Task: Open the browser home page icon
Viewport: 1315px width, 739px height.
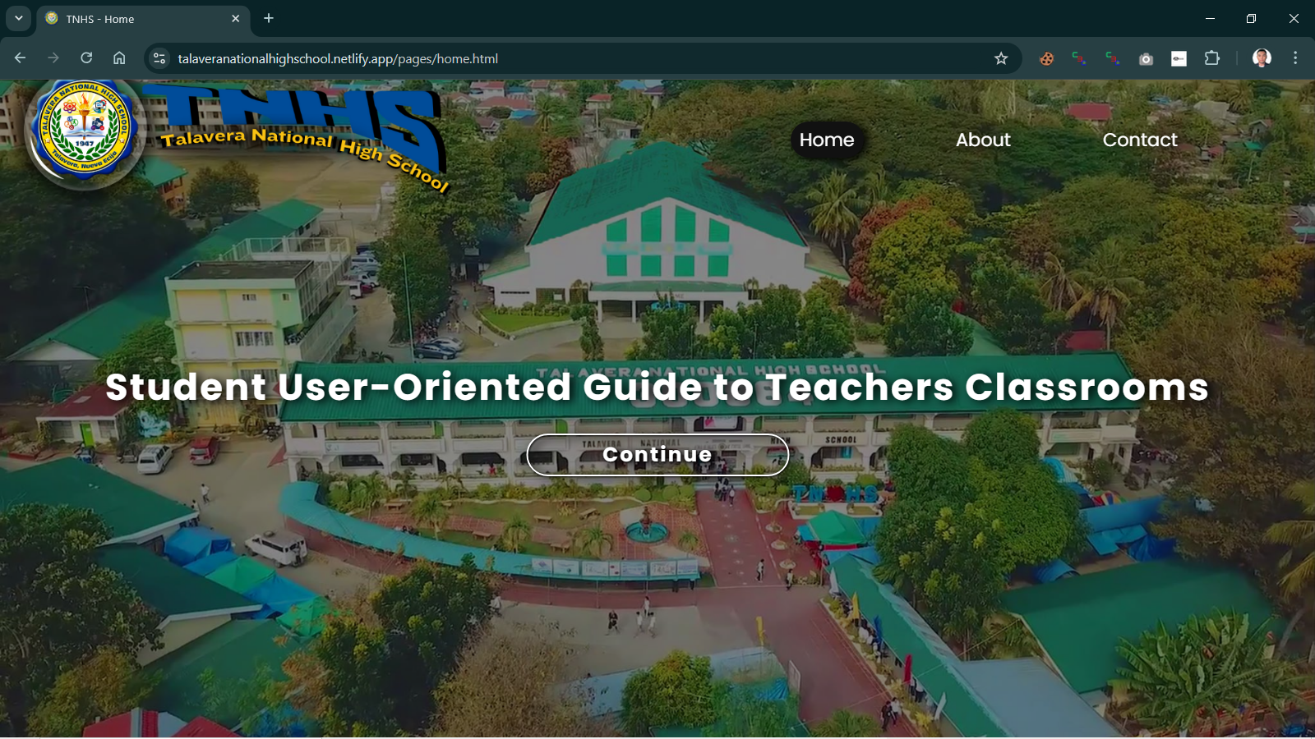Action: 119,58
